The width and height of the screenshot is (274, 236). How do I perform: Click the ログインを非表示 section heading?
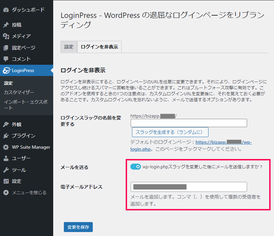83,70
